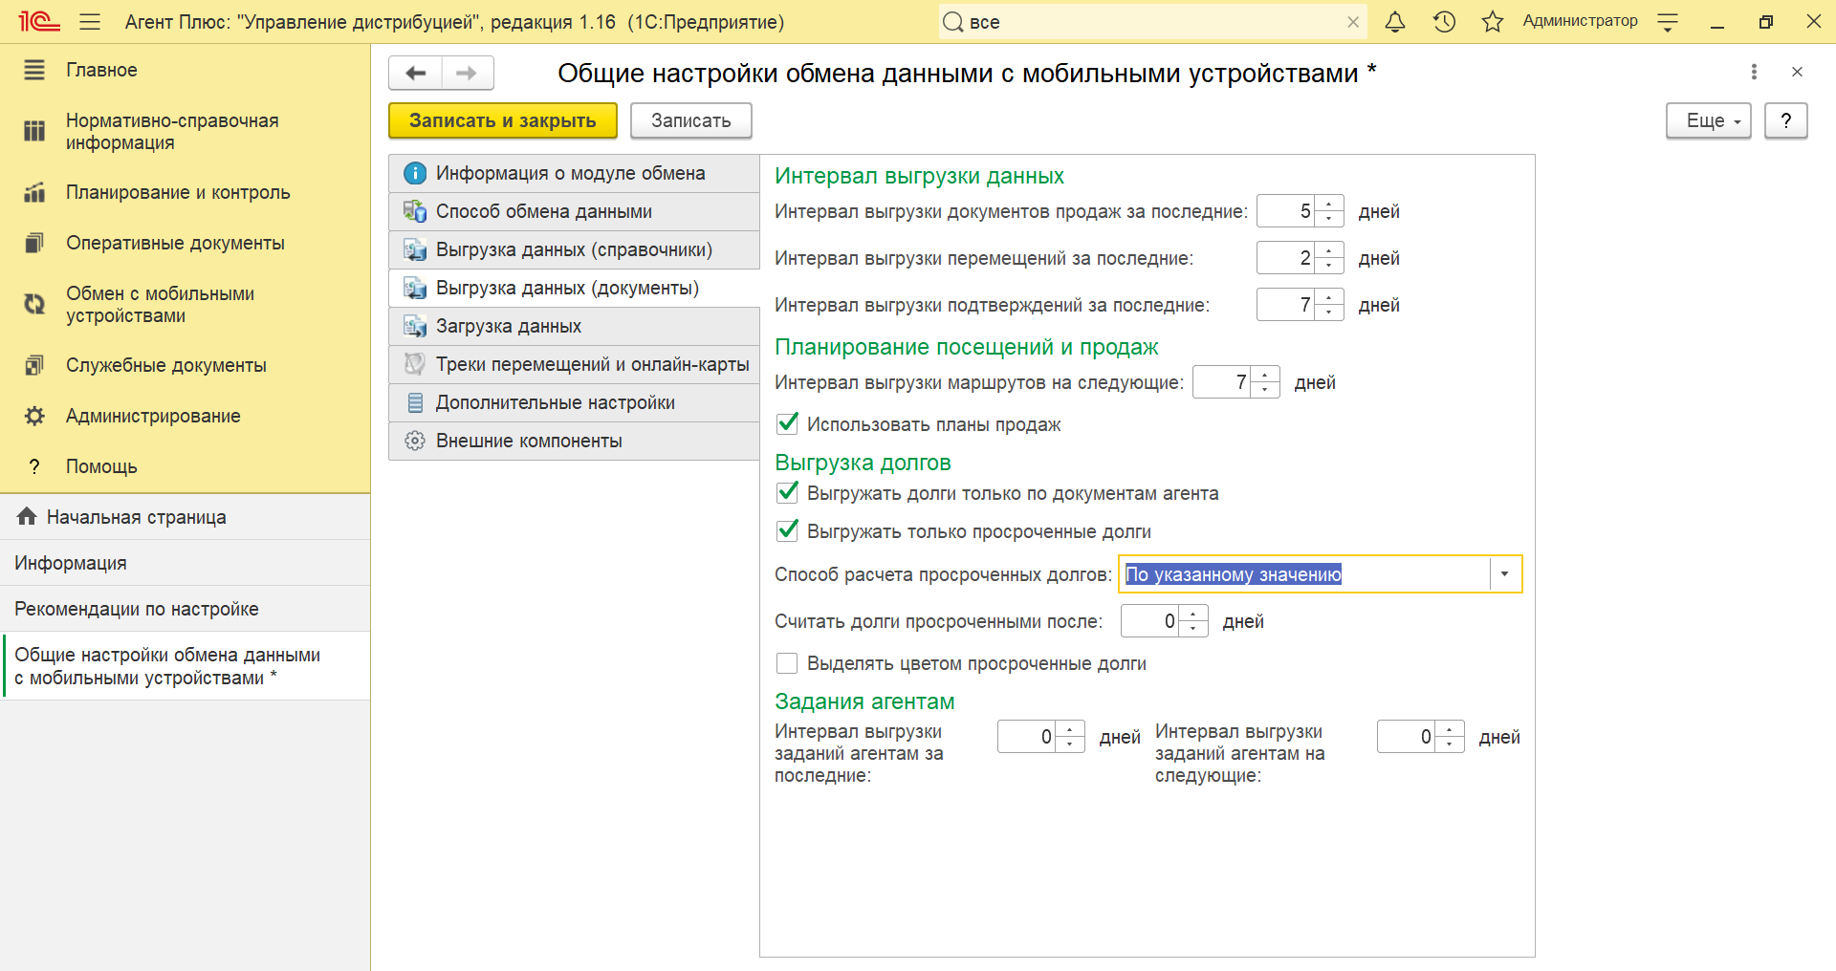Switch to Загрузка данных tab
This screenshot has width=1836, height=971.
click(508, 326)
